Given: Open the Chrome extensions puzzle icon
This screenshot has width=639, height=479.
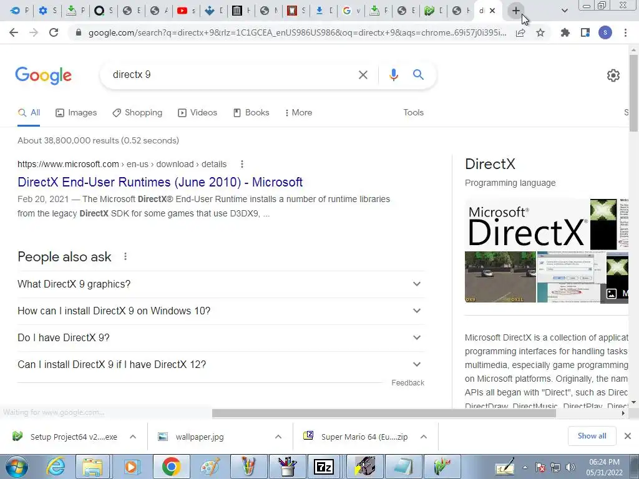Looking at the screenshot, I should (565, 32).
